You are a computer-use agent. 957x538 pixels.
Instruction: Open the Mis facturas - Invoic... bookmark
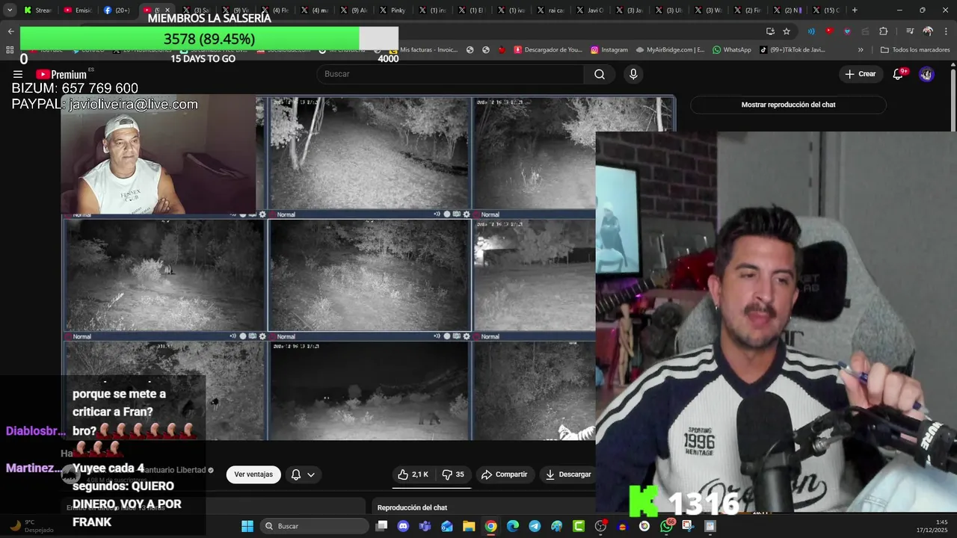(423, 50)
